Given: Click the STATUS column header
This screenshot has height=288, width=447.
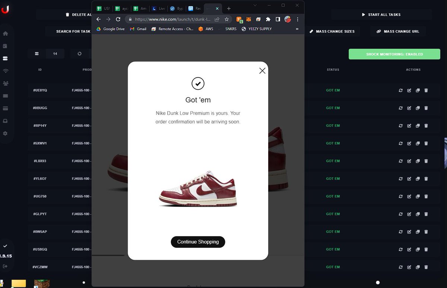Looking at the screenshot, I should pos(333,70).
